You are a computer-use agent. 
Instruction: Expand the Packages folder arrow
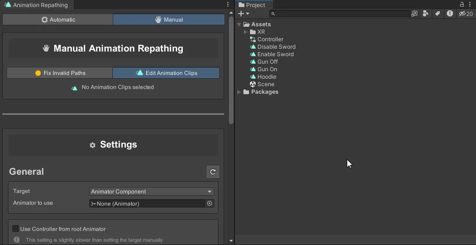[x=239, y=92]
